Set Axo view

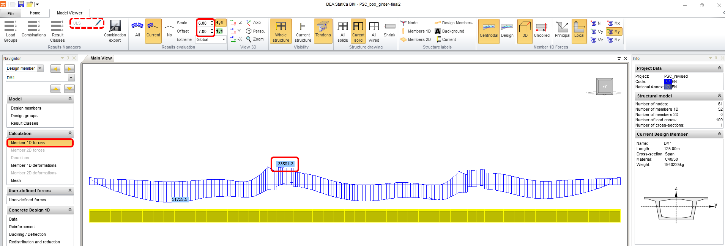(254, 23)
